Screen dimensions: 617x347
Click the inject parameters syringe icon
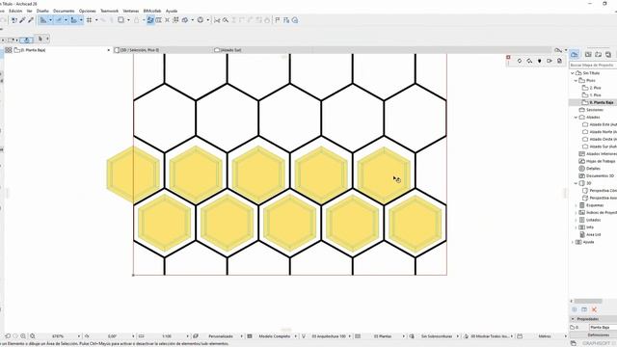pyautogui.click(x=30, y=20)
